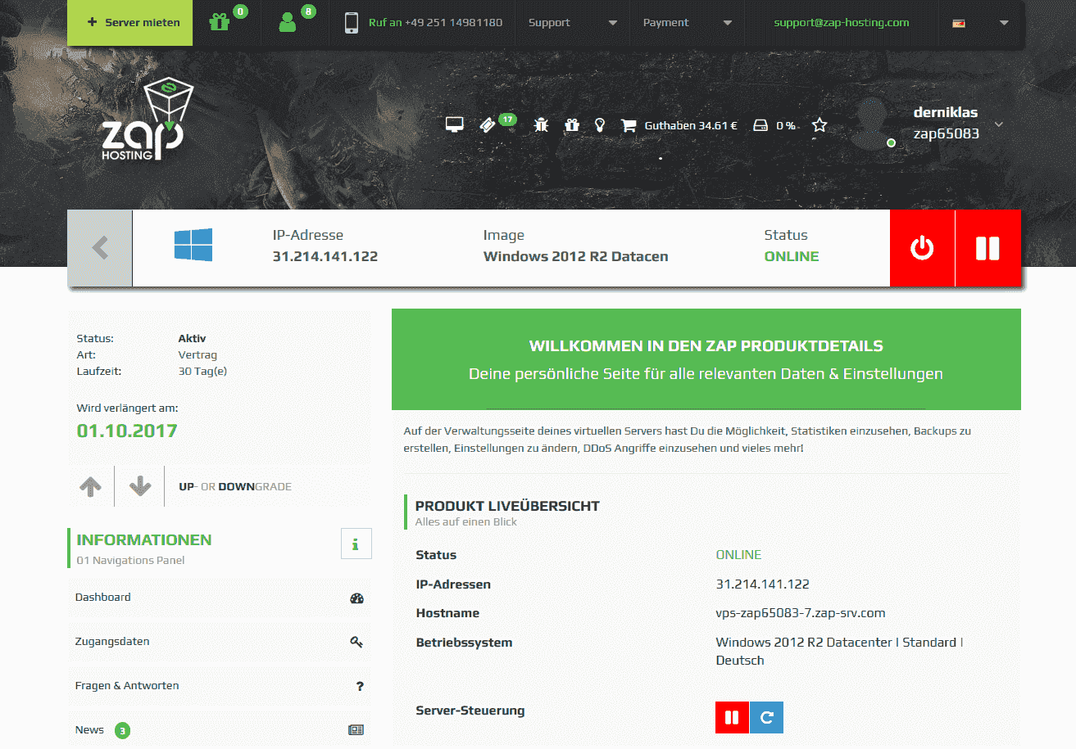This screenshot has width=1076, height=749.
Task: Click the downgrade down arrow
Action: 140,486
